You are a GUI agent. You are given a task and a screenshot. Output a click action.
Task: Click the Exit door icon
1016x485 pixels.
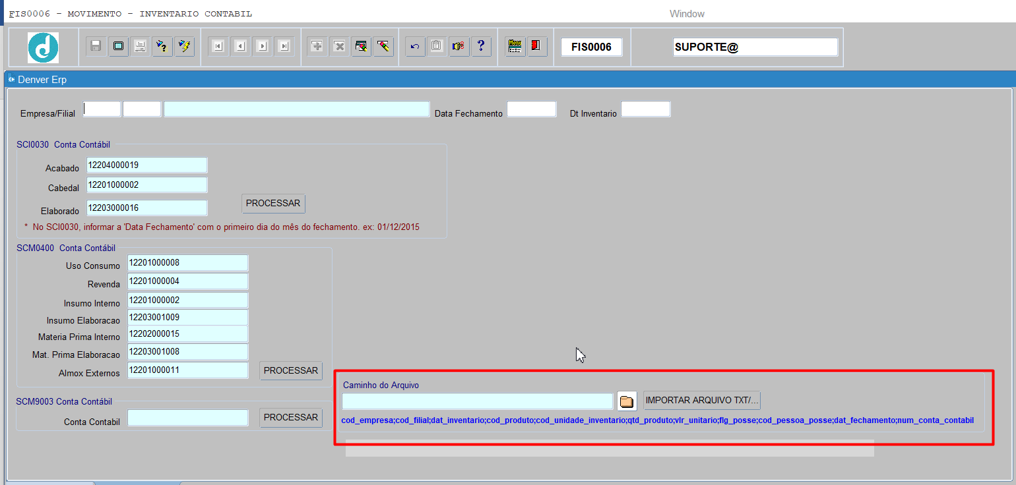536,46
